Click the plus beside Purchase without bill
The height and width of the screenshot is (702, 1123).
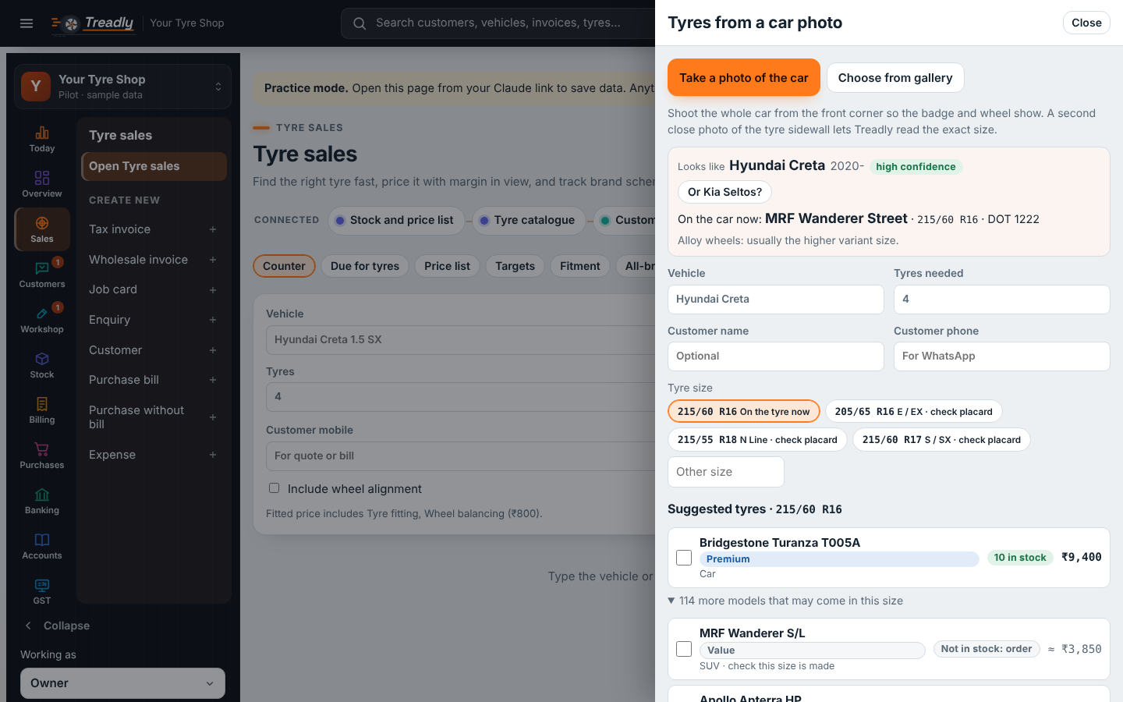(213, 417)
